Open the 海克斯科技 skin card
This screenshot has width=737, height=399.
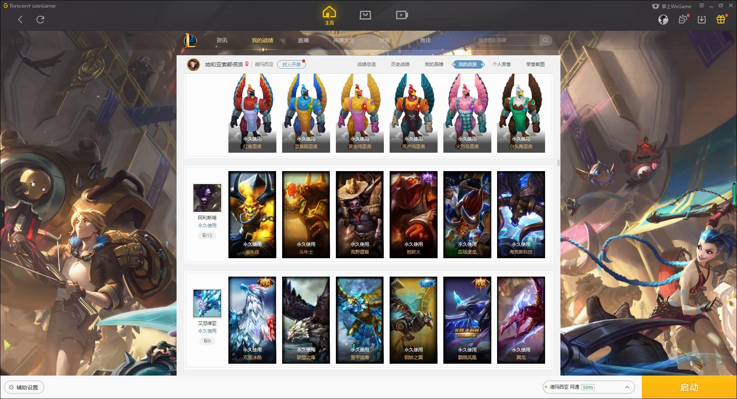[521, 214]
